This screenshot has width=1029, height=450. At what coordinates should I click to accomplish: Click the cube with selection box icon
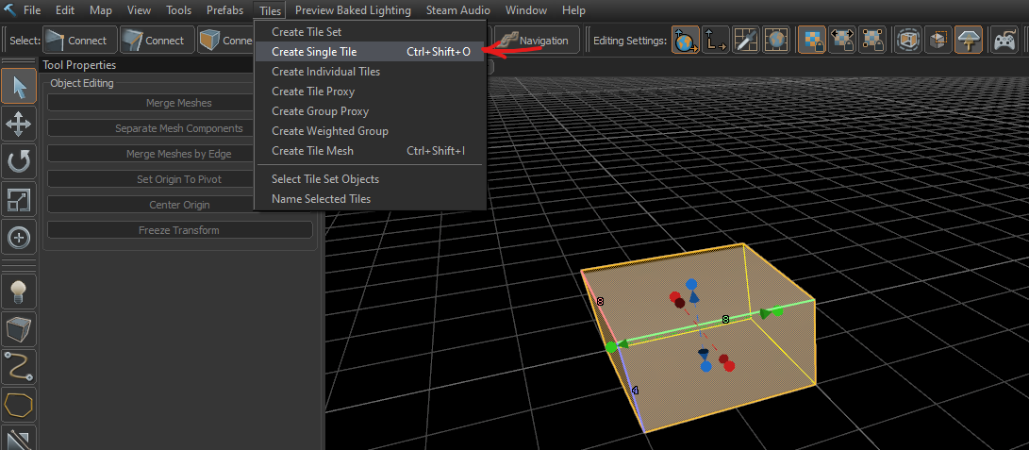point(938,40)
